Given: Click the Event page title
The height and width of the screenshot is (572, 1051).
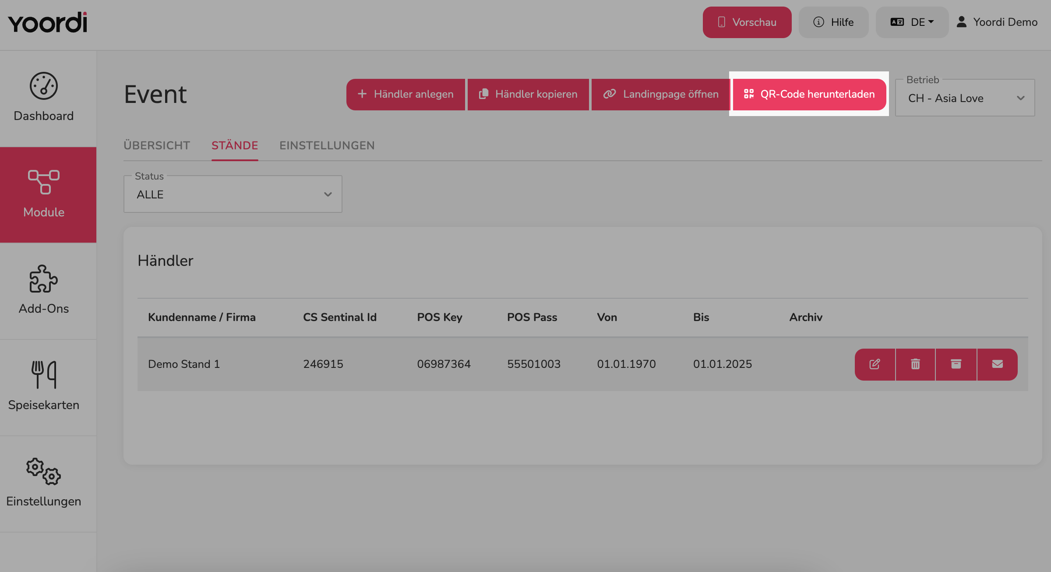Looking at the screenshot, I should pyautogui.click(x=155, y=94).
